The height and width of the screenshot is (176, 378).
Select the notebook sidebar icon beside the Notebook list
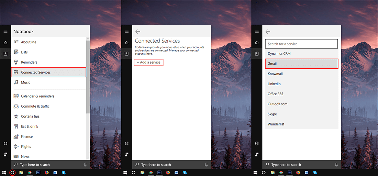(5, 54)
